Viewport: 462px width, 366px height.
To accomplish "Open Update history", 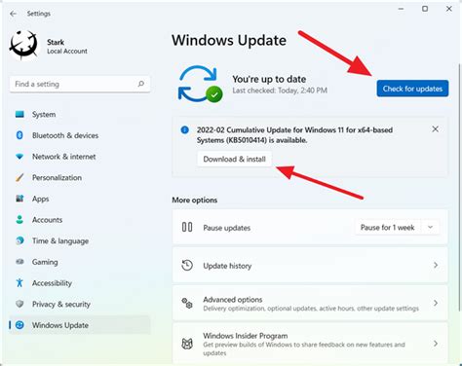I will click(310, 265).
